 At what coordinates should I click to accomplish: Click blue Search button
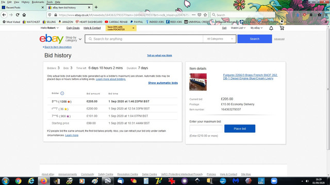[x=255, y=39]
